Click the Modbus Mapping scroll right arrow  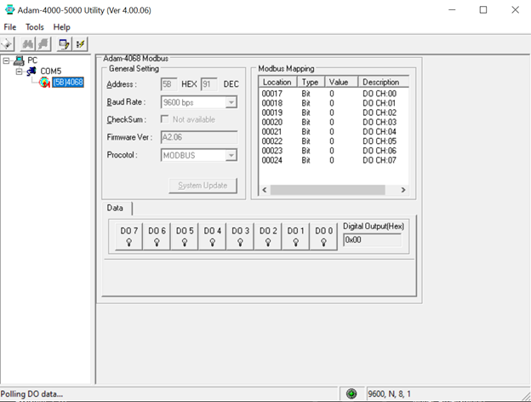coord(403,190)
